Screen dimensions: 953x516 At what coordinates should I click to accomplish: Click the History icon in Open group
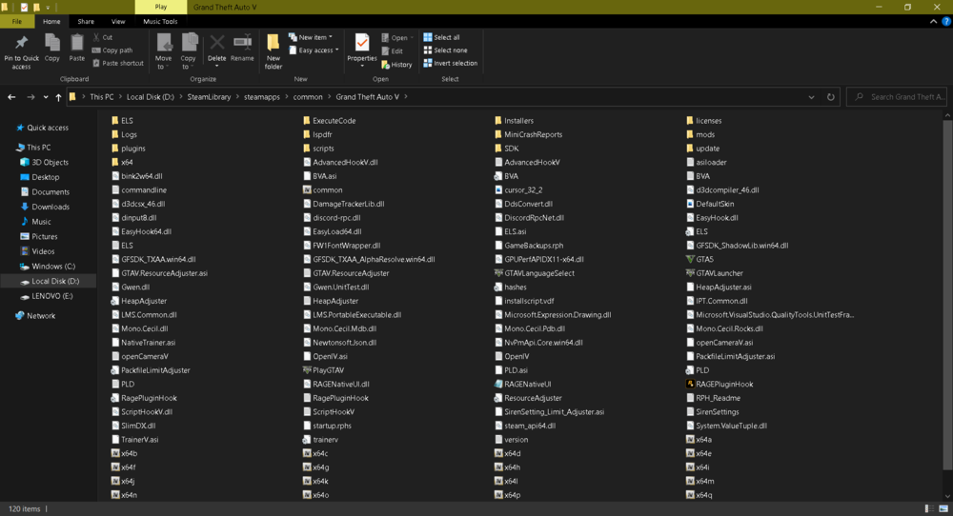(x=385, y=65)
